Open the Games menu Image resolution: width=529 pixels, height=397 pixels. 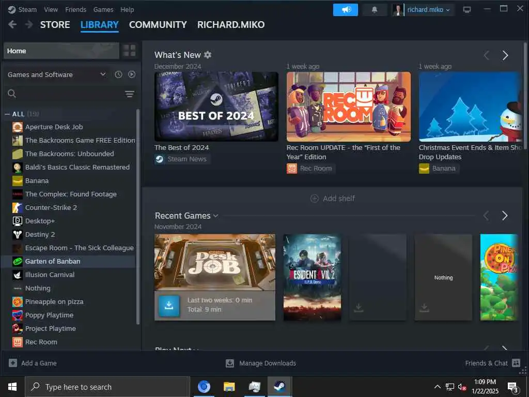(x=103, y=9)
